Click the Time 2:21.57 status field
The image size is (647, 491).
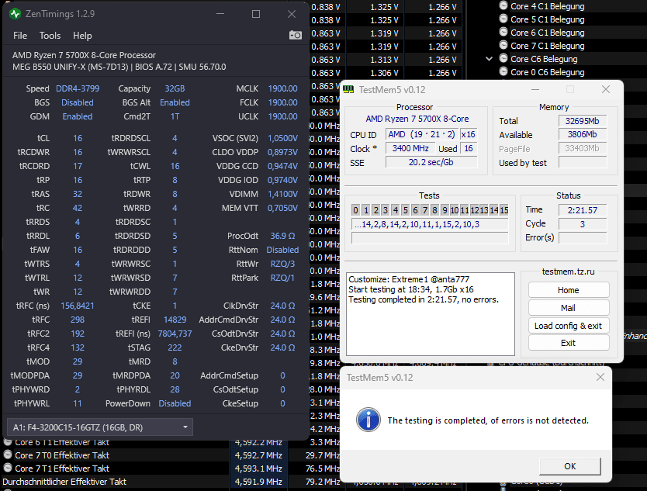click(582, 210)
